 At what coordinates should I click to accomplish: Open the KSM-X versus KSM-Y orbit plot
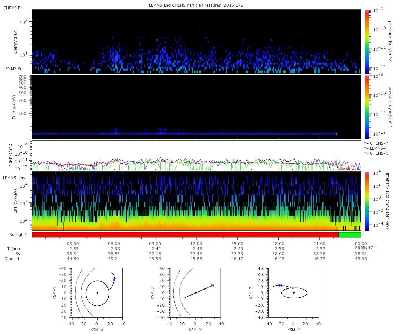(x=97, y=293)
